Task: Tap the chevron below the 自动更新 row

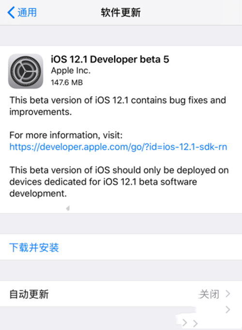Action: pyautogui.click(x=227, y=310)
